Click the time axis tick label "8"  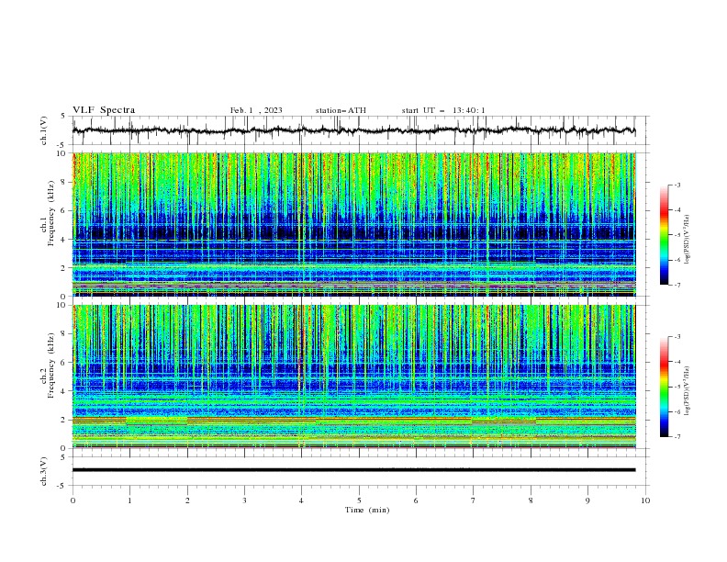[531, 500]
